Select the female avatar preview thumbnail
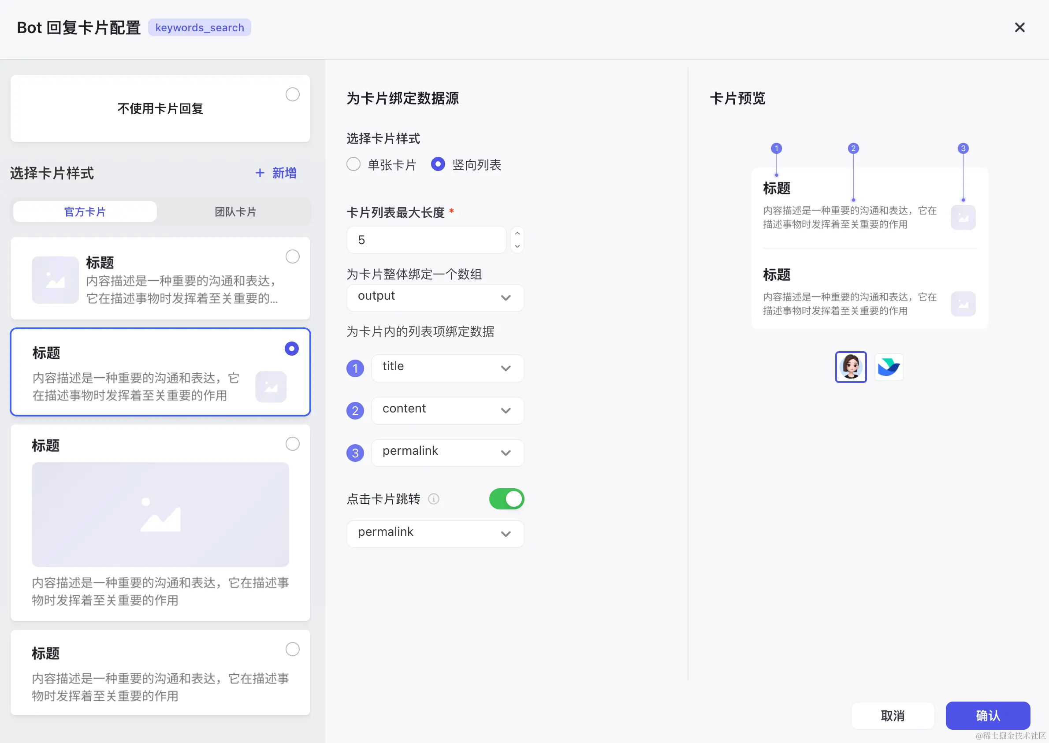Viewport: 1049px width, 743px height. pos(851,367)
